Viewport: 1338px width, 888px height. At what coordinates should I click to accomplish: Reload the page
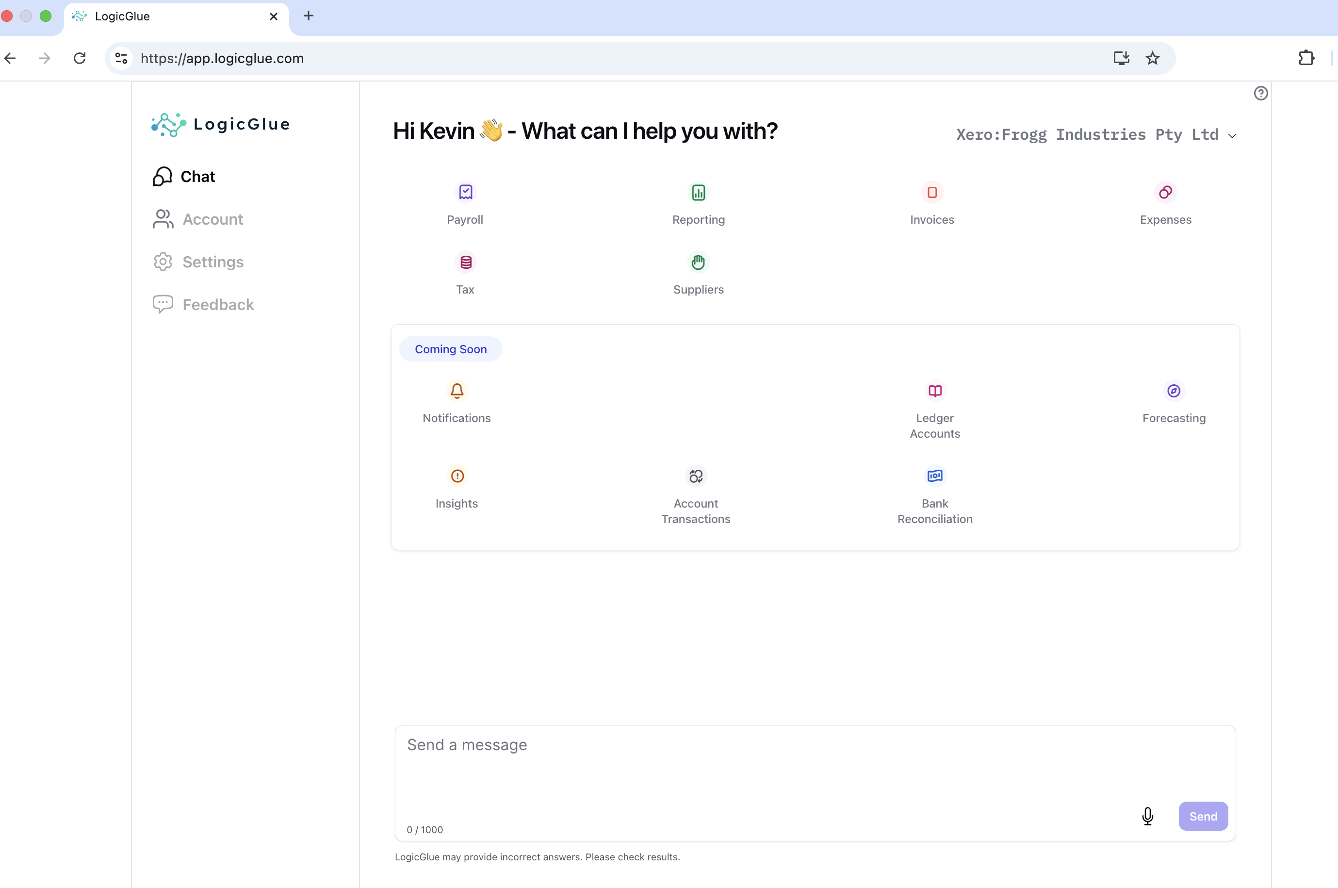79,58
